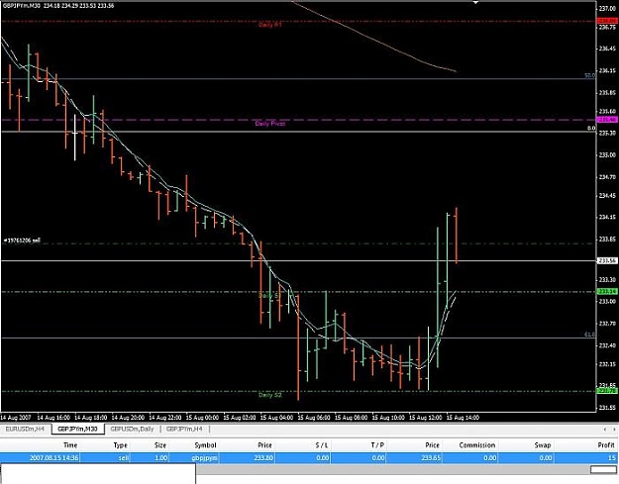Click the green 233.14 price tag on axis

point(607,292)
